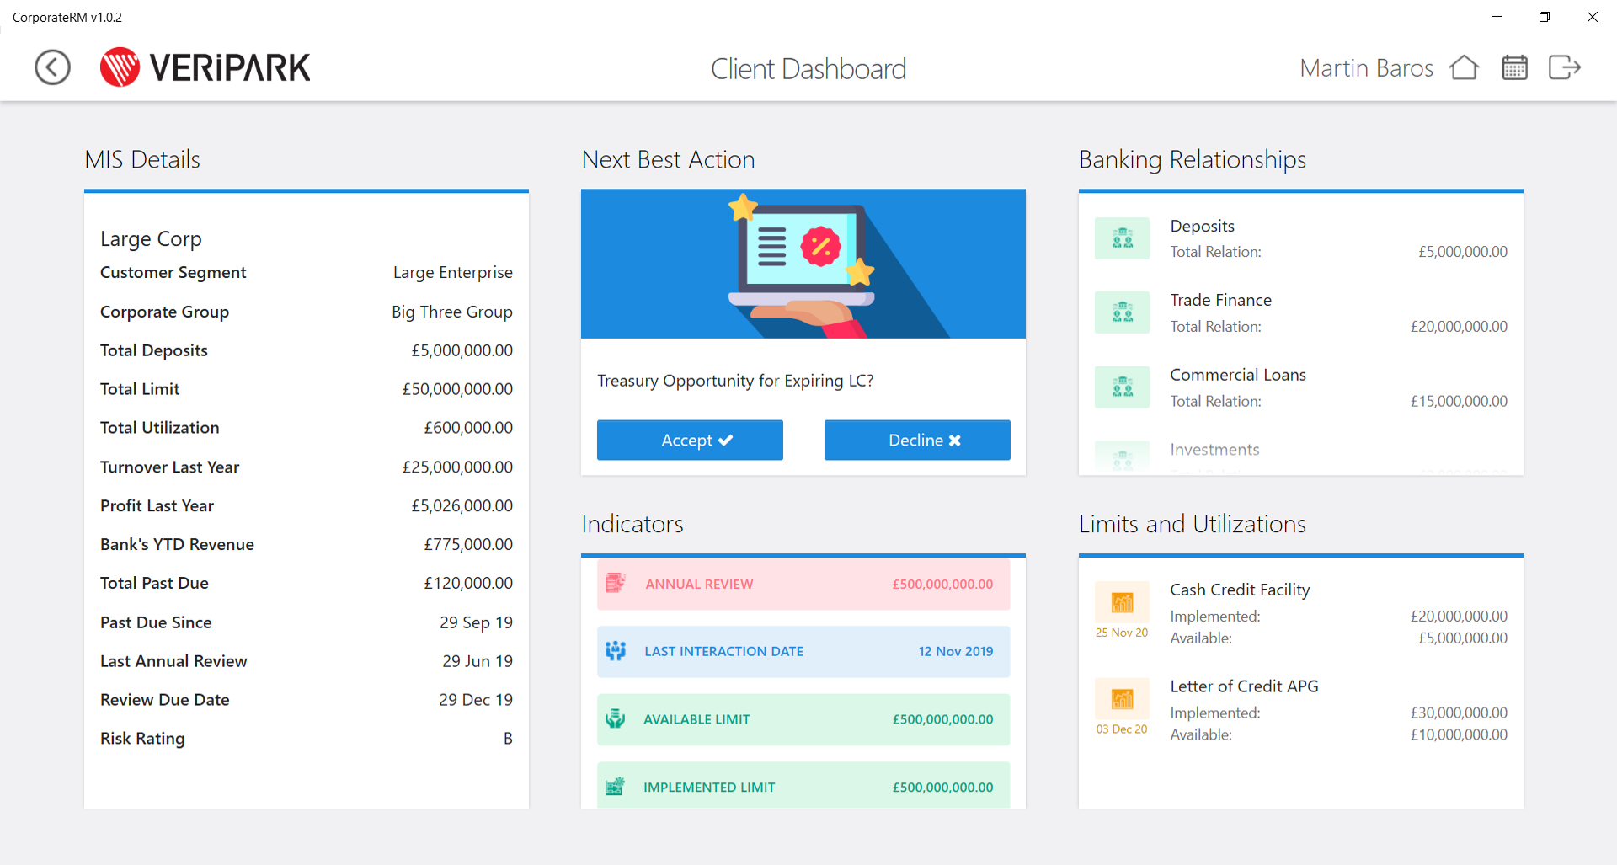Decline the Treasury Opportunity suggestion
The image size is (1617, 865).
(x=917, y=440)
